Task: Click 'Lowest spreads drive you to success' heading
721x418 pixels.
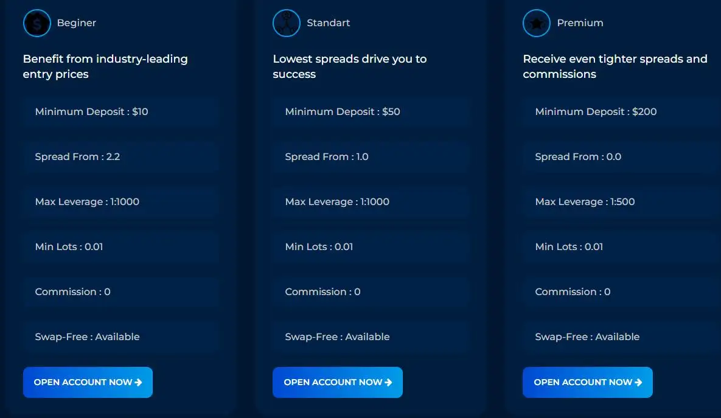Action: (350, 66)
